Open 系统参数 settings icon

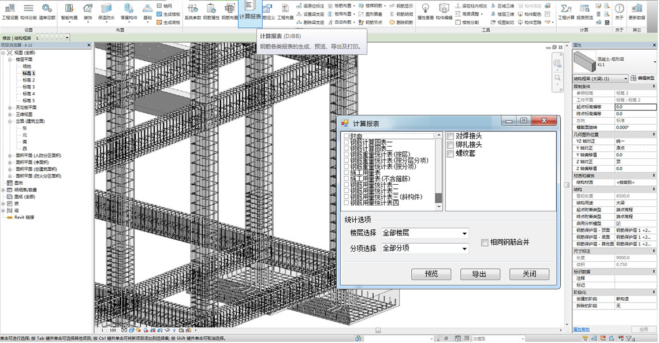[192, 9]
